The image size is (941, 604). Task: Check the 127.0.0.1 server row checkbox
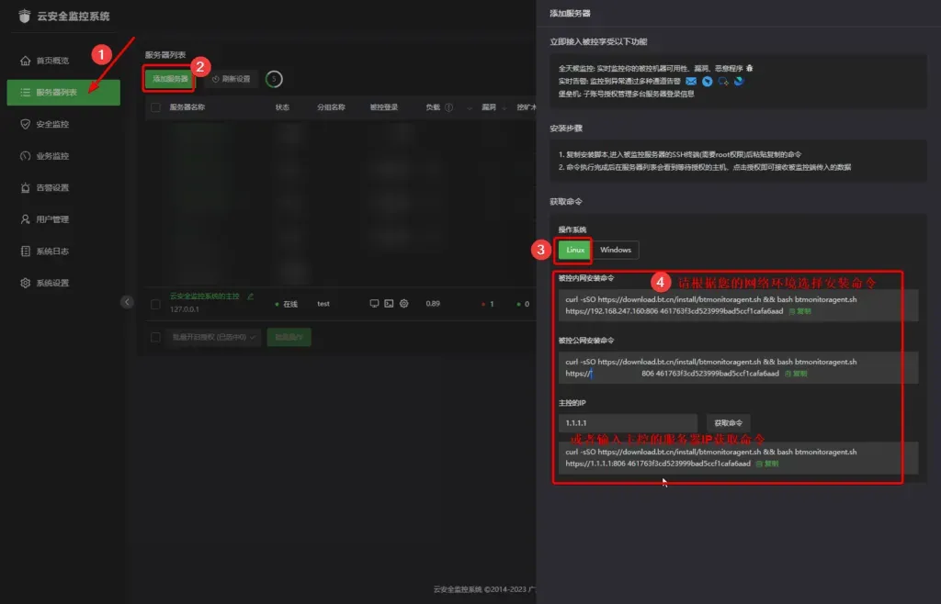point(155,303)
